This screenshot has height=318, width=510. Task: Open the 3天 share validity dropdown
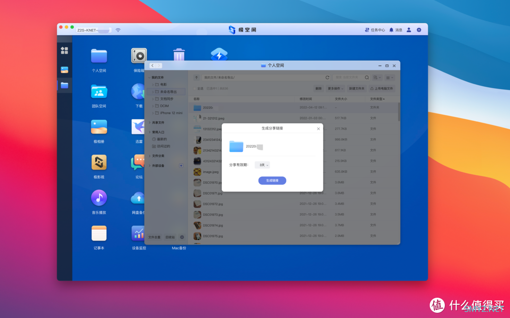(x=262, y=165)
